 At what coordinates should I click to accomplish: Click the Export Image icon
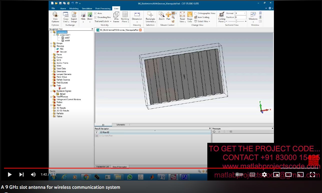tap(74, 15)
